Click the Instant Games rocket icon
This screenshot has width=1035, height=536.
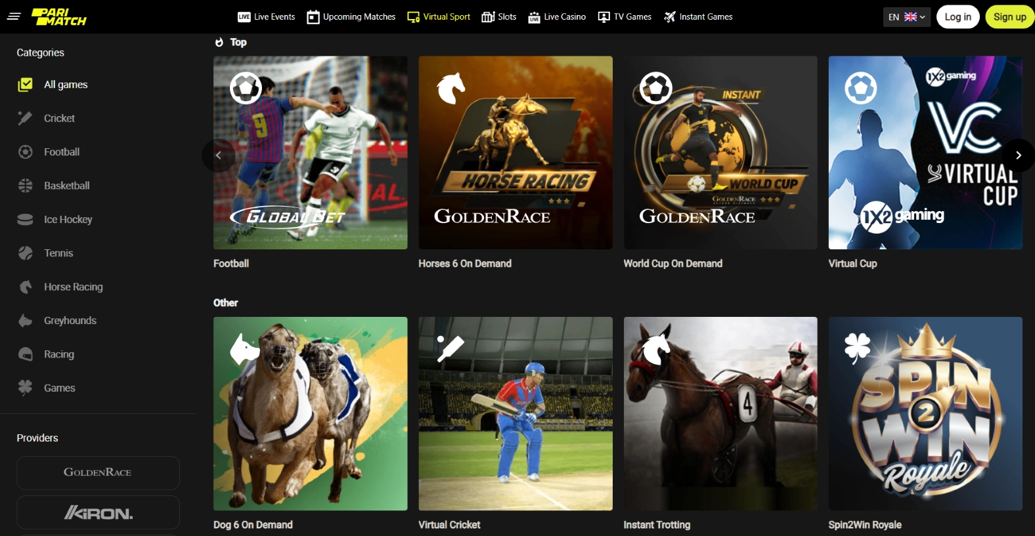click(x=670, y=17)
